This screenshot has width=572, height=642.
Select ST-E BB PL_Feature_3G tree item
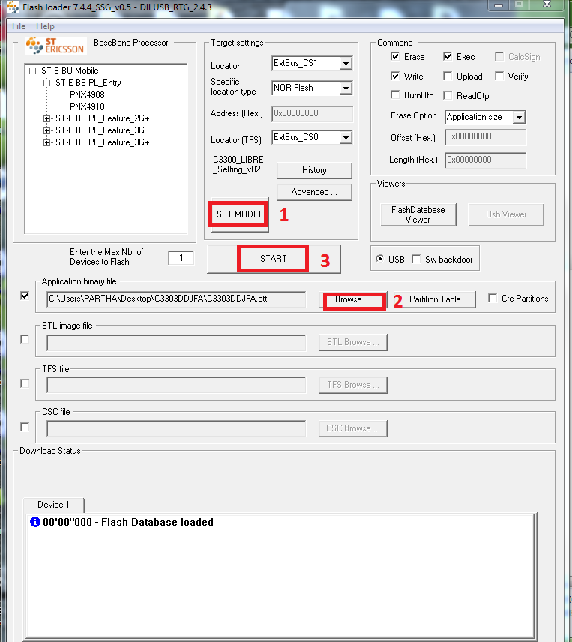tap(100, 130)
